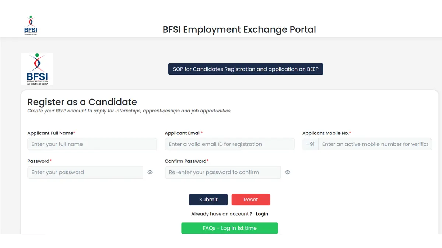442x248 pixels.
Task: Click the +91 country code prefix
Action: pos(311,144)
